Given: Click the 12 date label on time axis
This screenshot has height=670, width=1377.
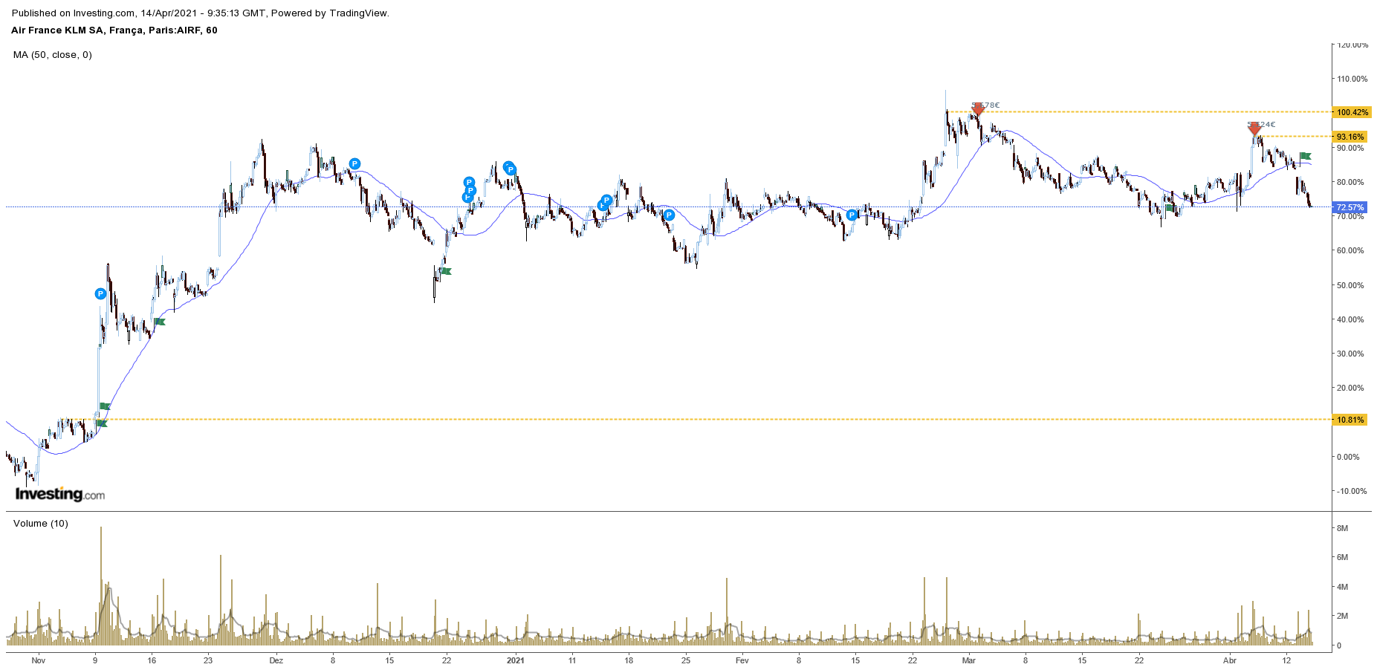Looking at the screenshot, I should [x=1286, y=660].
